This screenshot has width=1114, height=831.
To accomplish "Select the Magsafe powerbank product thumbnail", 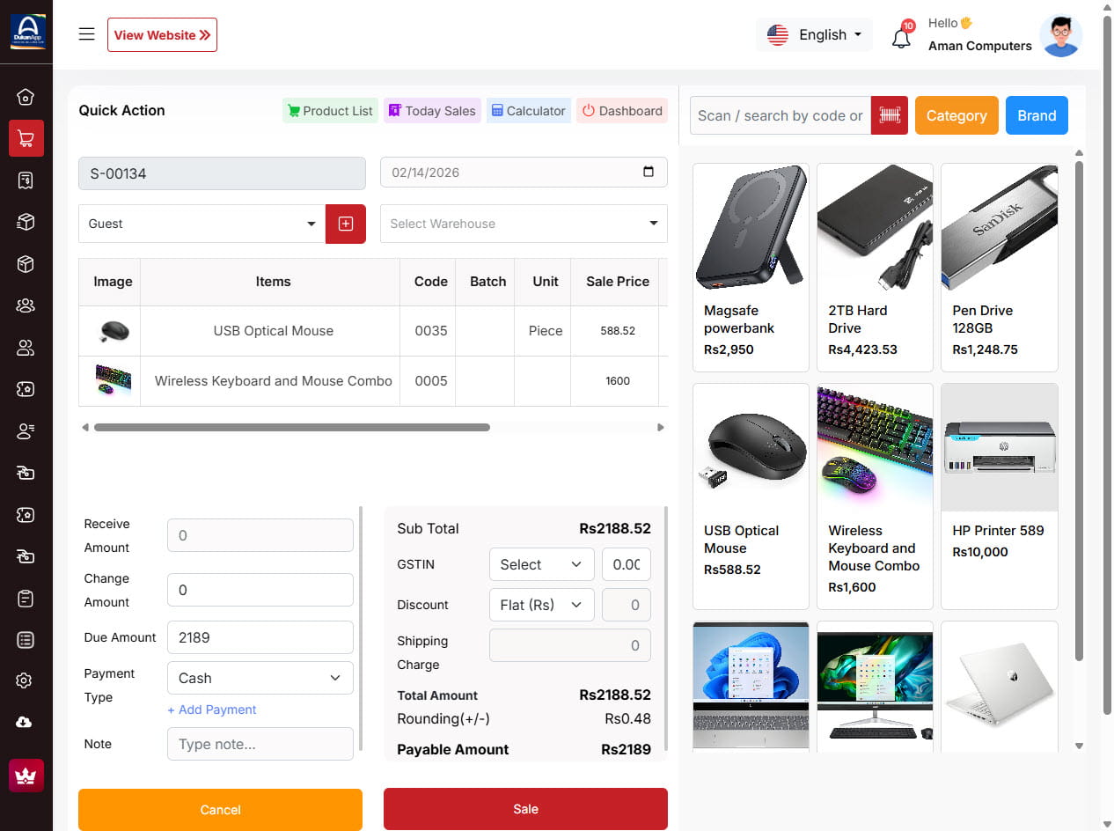I will click(x=751, y=228).
